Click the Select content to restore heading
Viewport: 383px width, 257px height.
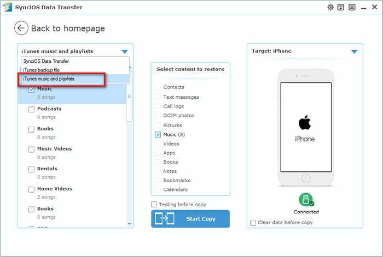190,69
